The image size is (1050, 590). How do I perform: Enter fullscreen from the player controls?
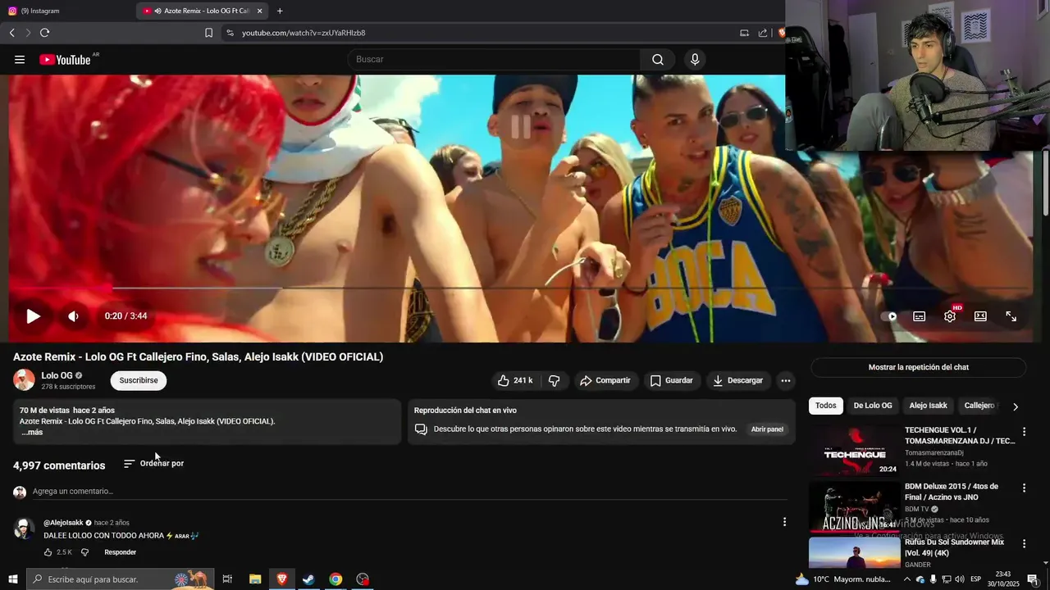[1011, 316]
